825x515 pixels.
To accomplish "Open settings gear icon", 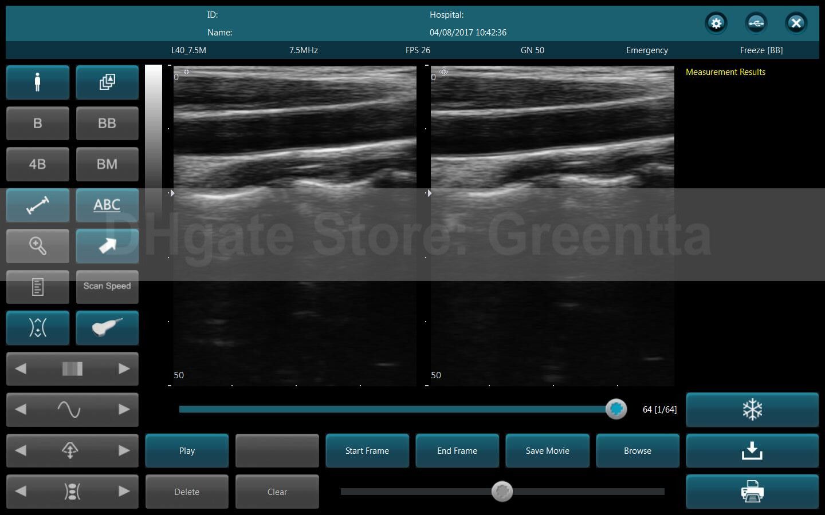I will 716,23.
